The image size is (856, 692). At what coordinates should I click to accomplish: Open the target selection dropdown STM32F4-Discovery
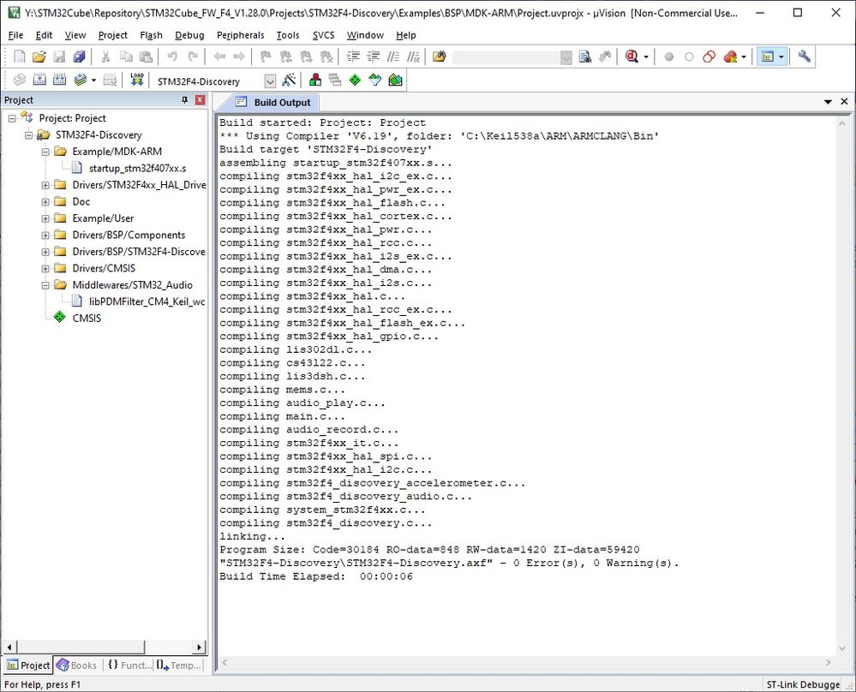click(270, 81)
